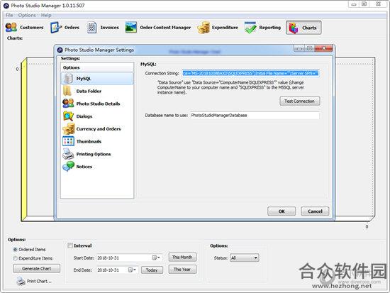Expand the Status dropdown list
390x293 pixels.
tap(255, 258)
